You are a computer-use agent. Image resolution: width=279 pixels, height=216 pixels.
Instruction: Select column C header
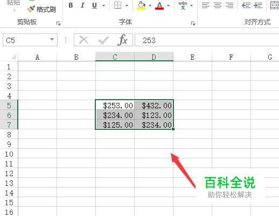pos(115,57)
